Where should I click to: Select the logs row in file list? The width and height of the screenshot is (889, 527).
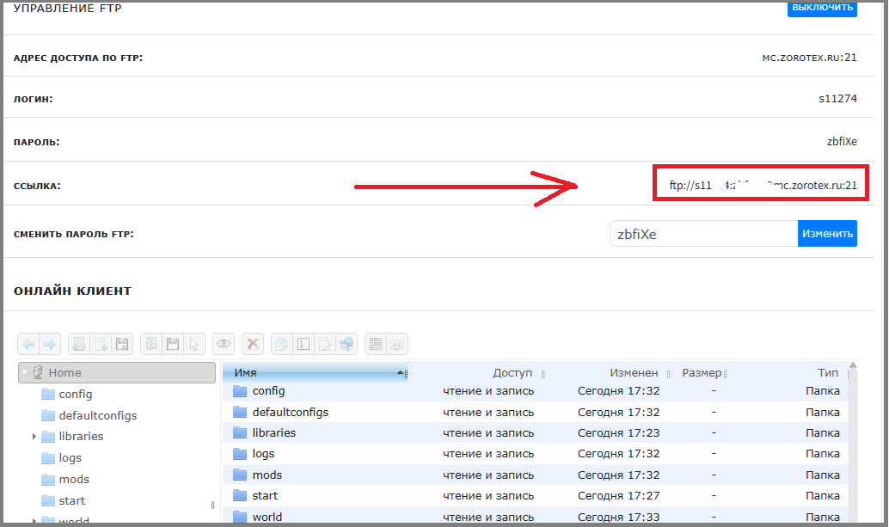point(536,453)
